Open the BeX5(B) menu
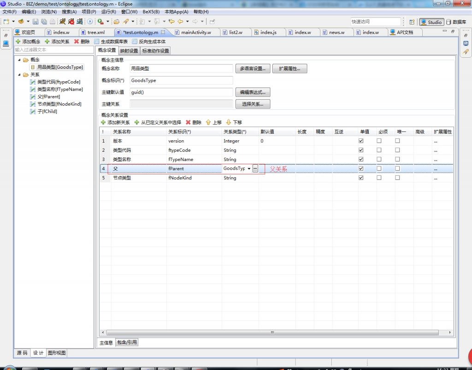Viewport: 472px width, 370px height. (x=151, y=12)
